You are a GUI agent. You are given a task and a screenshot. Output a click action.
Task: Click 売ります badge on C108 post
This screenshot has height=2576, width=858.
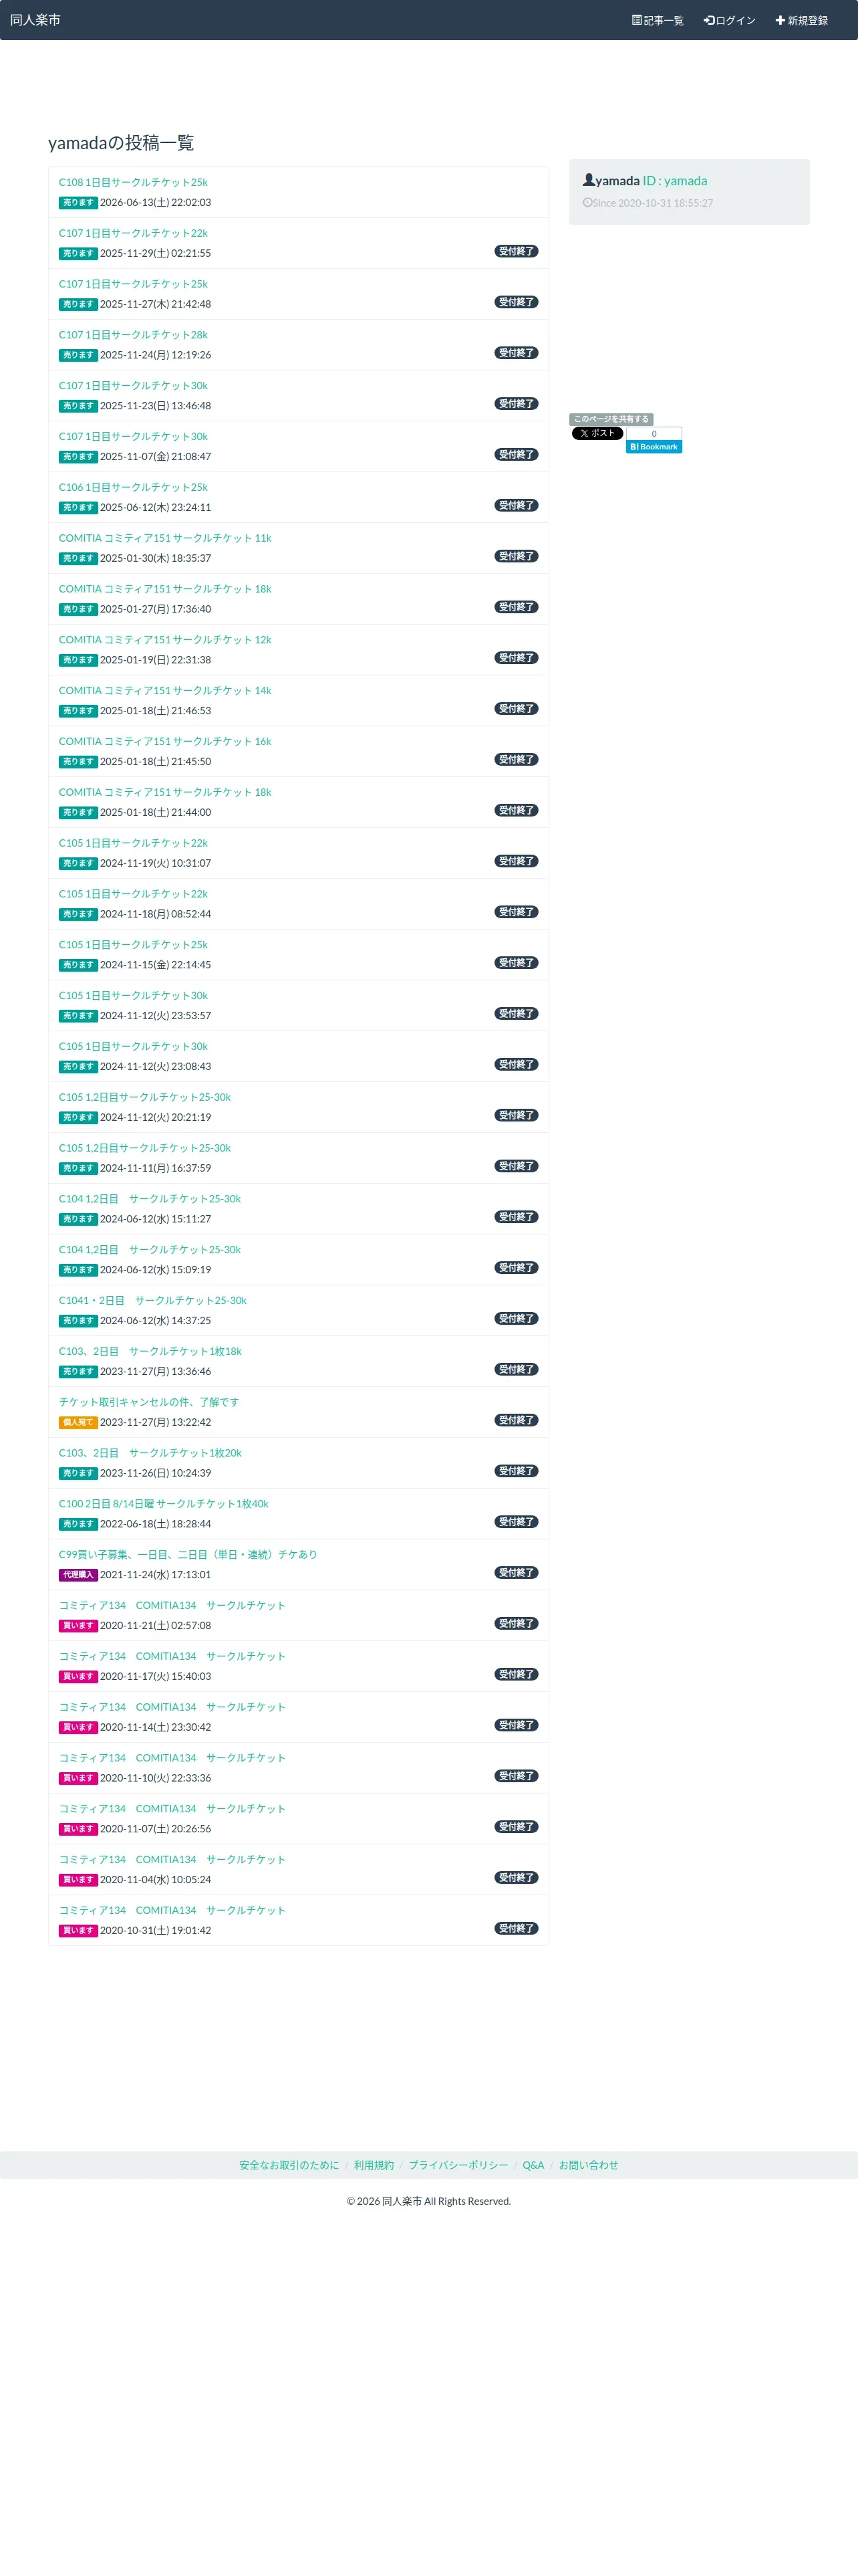coord(78,203)
